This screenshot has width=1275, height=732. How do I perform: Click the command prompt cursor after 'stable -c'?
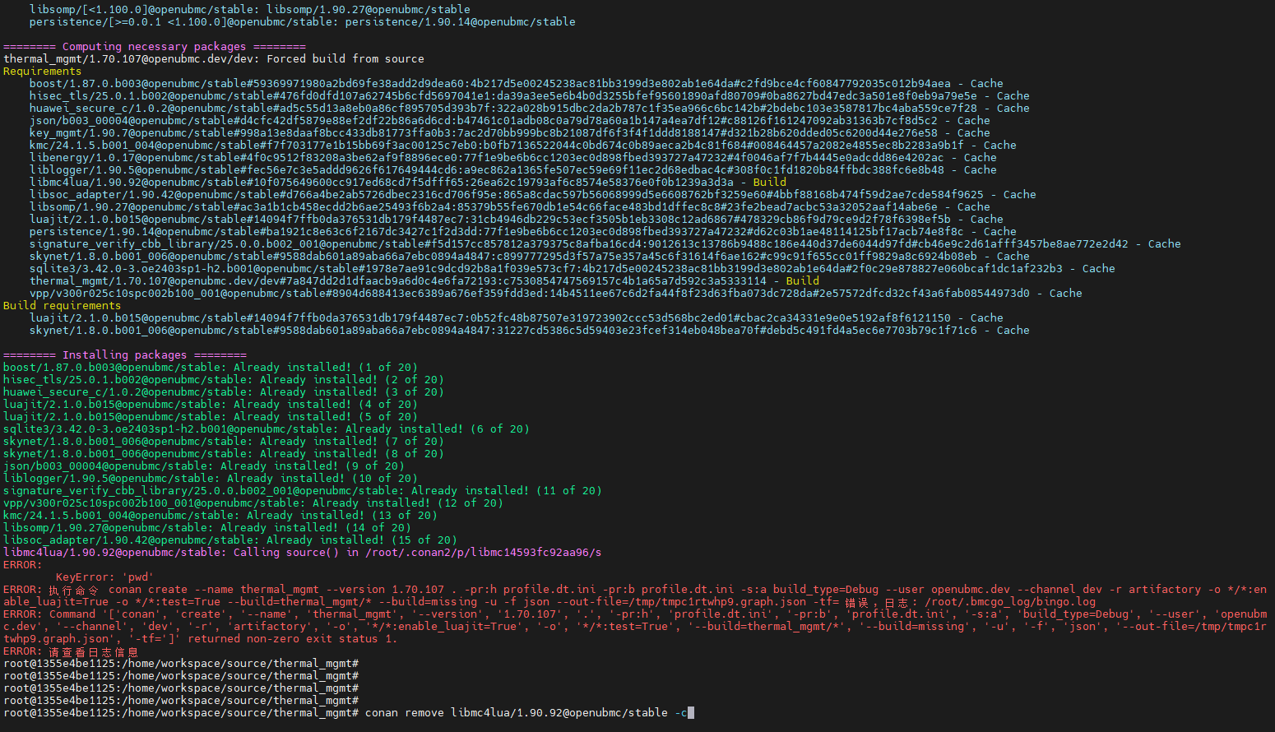click(x=691, y=713)
